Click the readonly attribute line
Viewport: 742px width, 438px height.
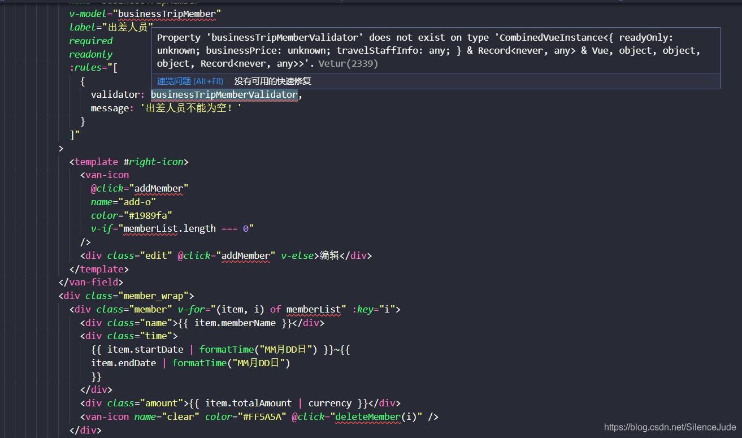pos(91,54)
